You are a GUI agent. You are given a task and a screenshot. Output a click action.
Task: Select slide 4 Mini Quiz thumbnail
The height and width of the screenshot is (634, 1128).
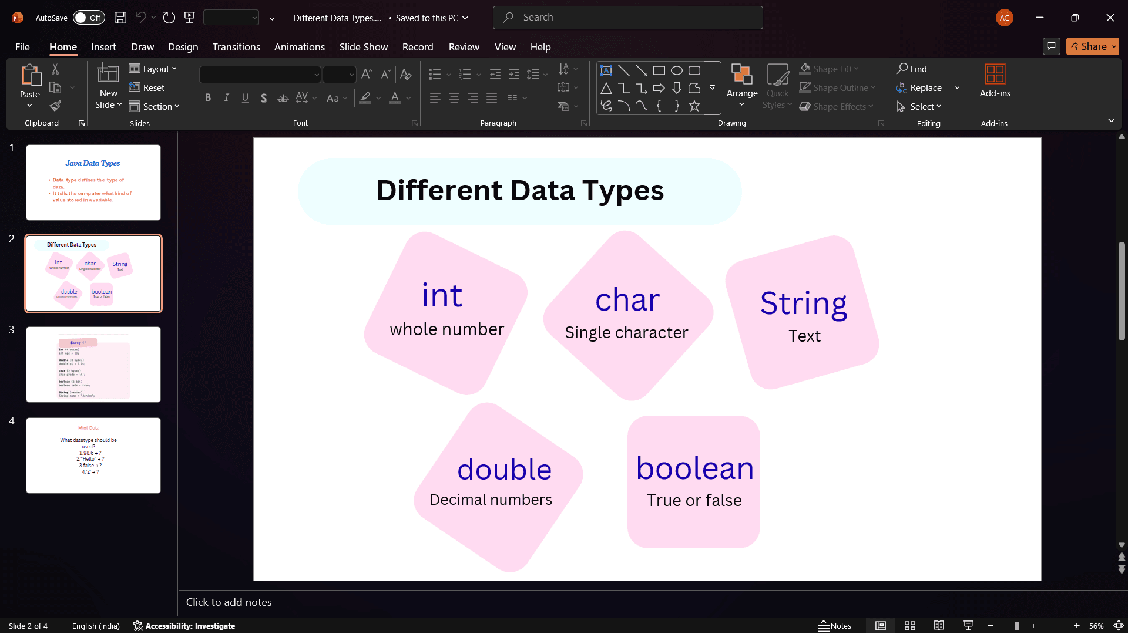pos(93,456)
